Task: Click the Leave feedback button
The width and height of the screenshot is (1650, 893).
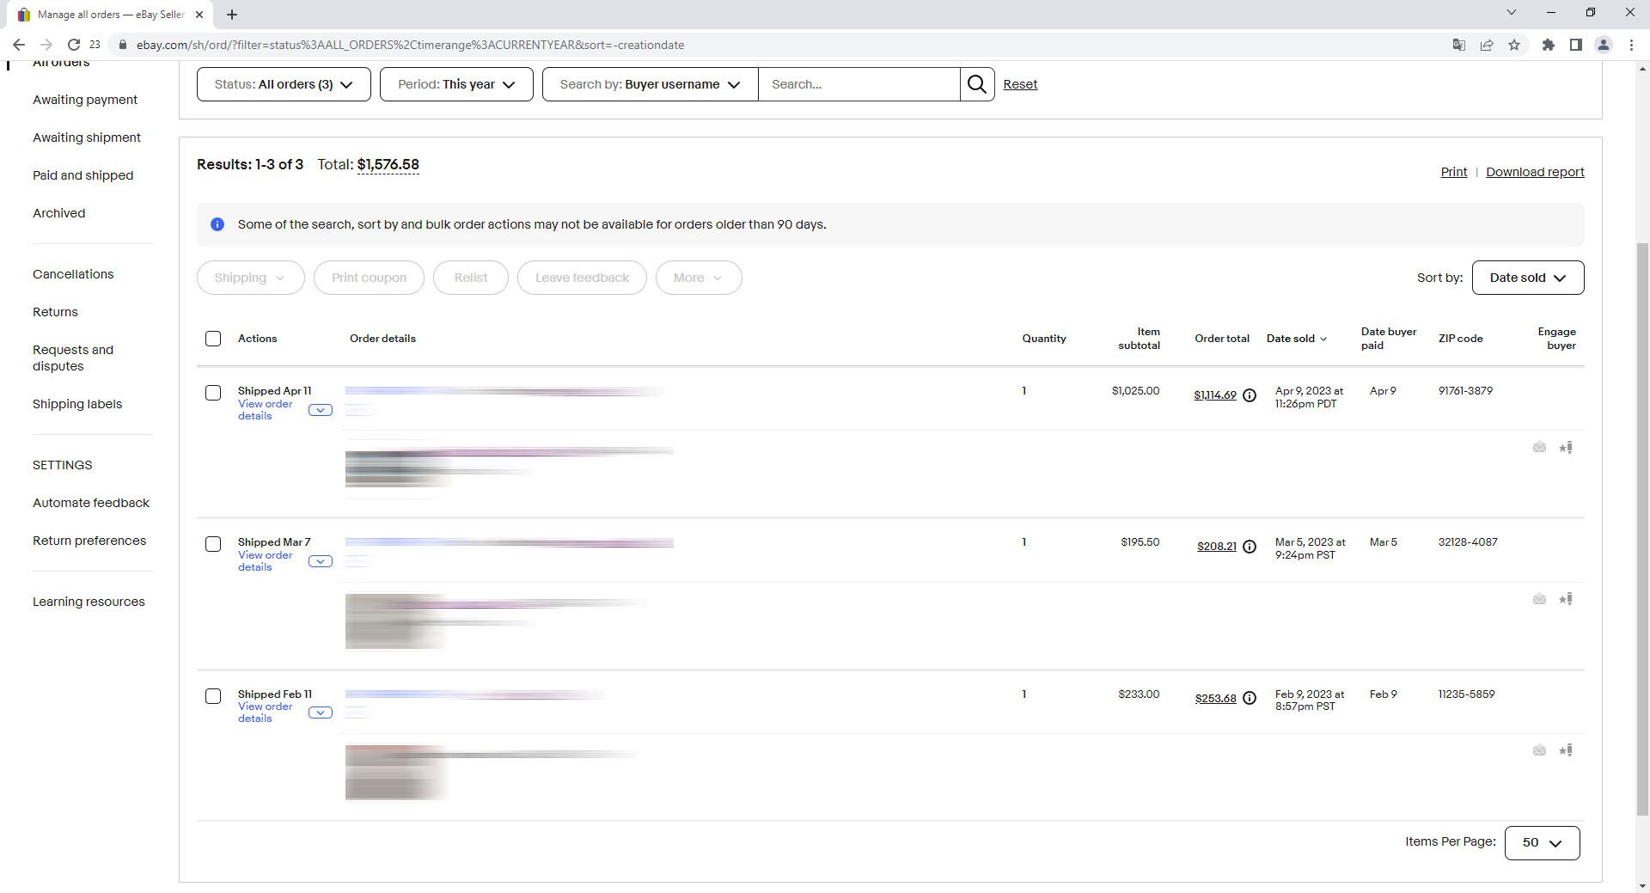Action: click(582, 278)
